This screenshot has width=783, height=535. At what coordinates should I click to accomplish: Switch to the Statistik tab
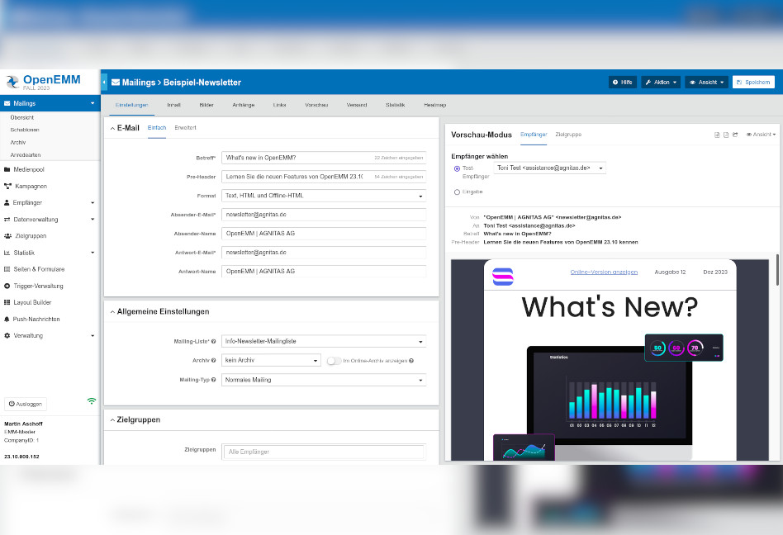click(x=395, y=105)
